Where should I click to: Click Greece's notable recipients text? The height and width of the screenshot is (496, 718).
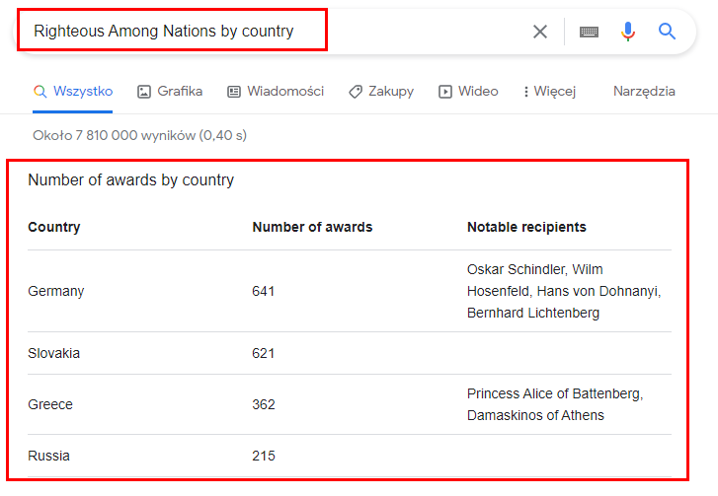554,404
